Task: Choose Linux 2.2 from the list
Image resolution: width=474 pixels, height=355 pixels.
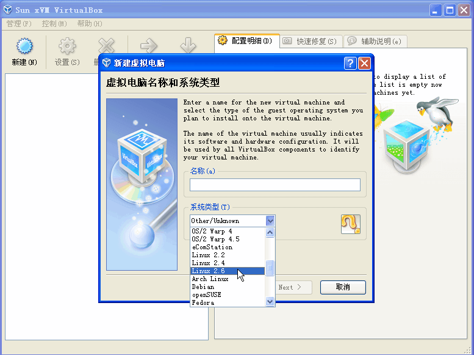Action: 228,255
